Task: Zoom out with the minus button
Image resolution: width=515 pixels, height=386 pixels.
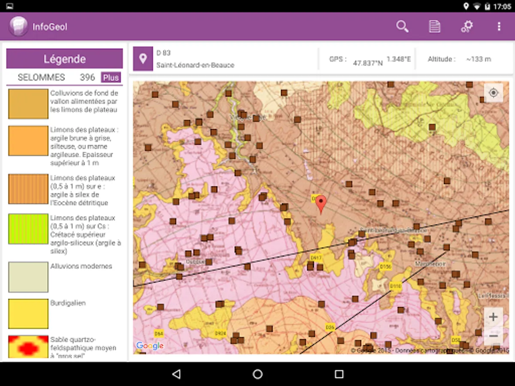Action: [494, 336]
